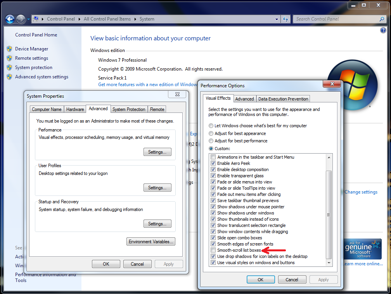Toggle Save taskbar thumbnail previews checkbox

point(213,201)
